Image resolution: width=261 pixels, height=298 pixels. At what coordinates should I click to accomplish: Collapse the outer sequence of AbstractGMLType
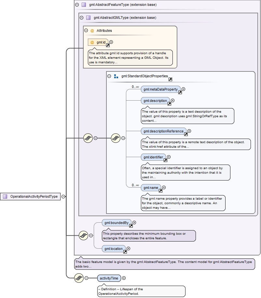[96, 138]
